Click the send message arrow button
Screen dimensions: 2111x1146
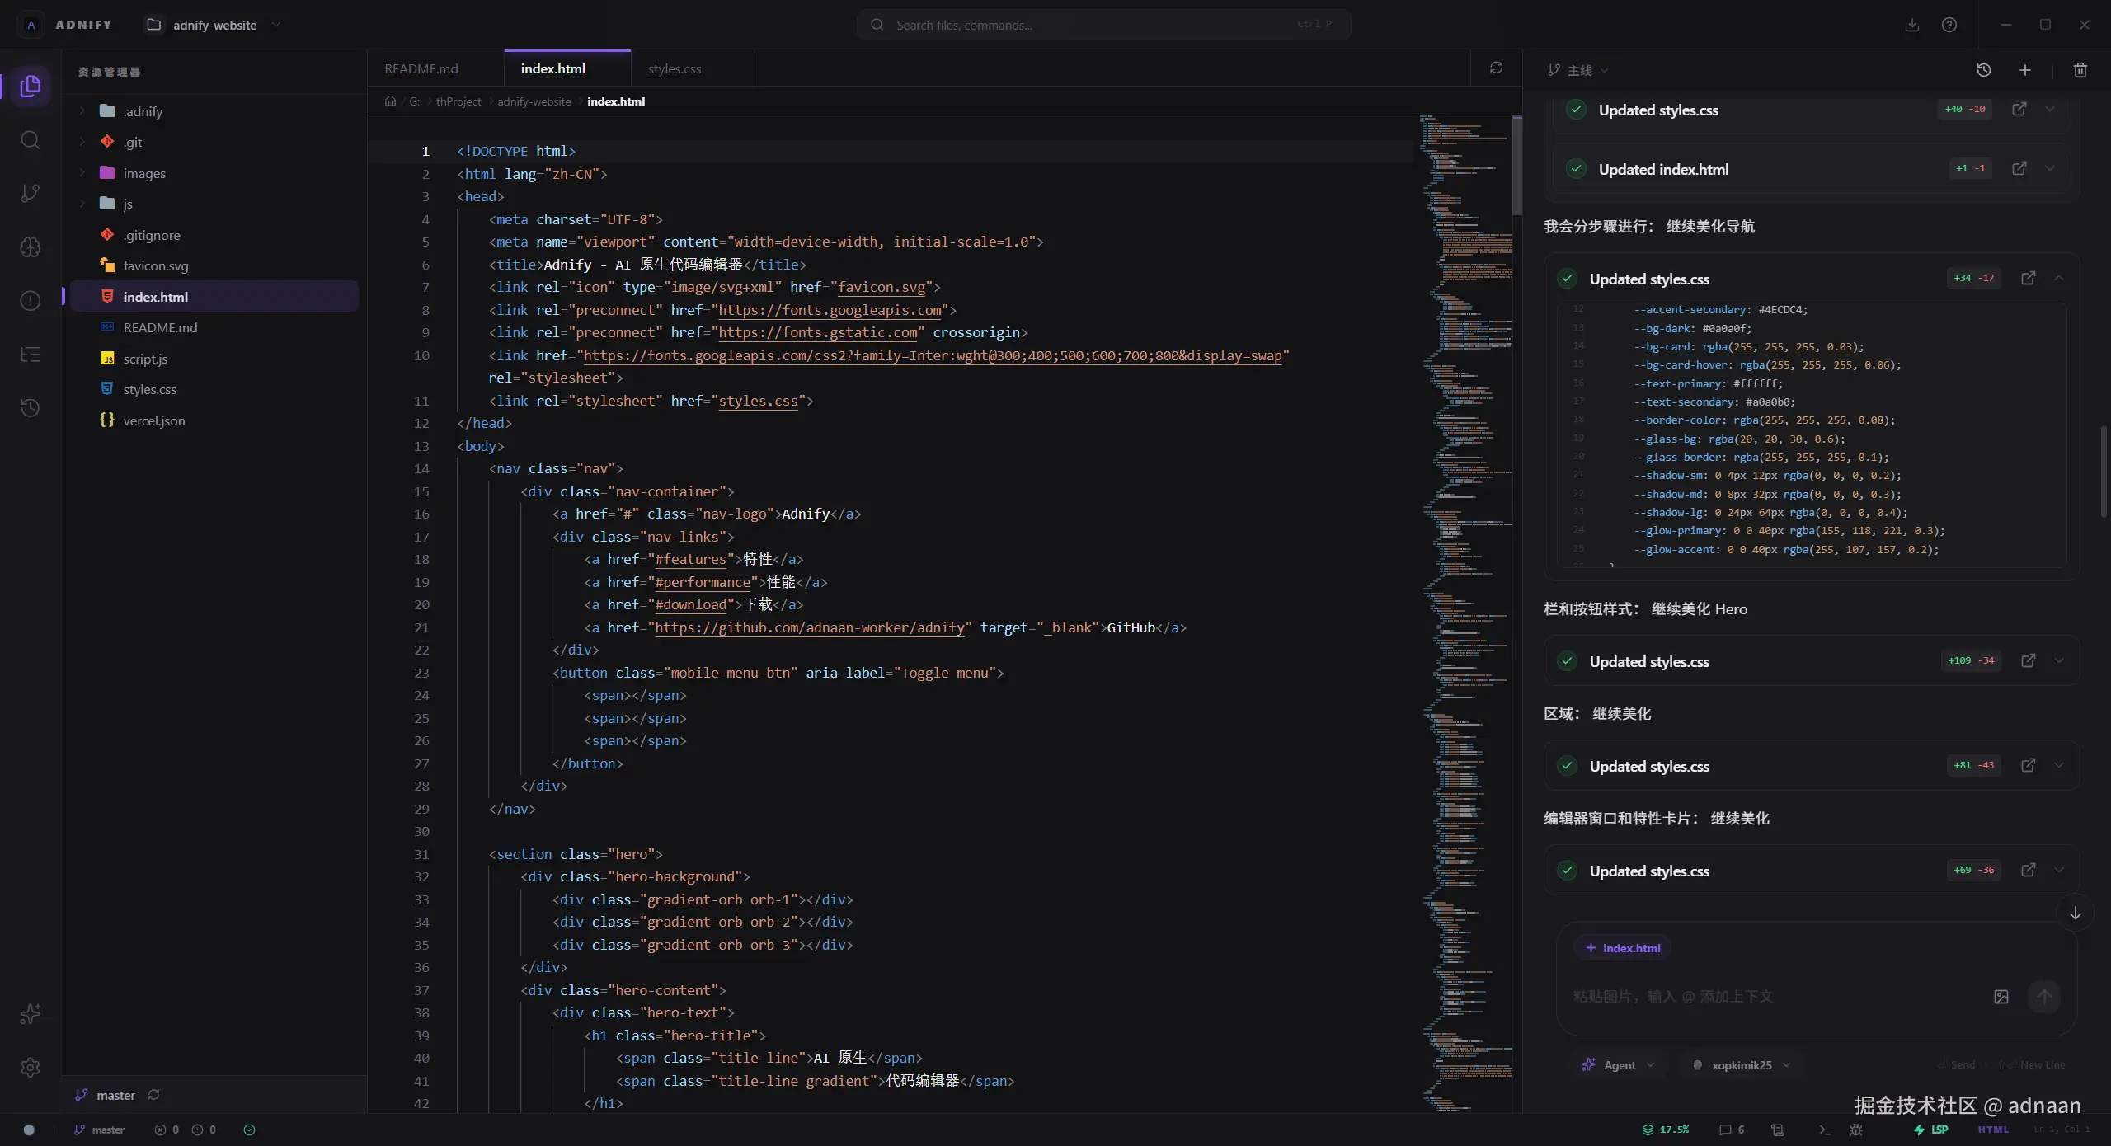click(x=2043, y=997)
